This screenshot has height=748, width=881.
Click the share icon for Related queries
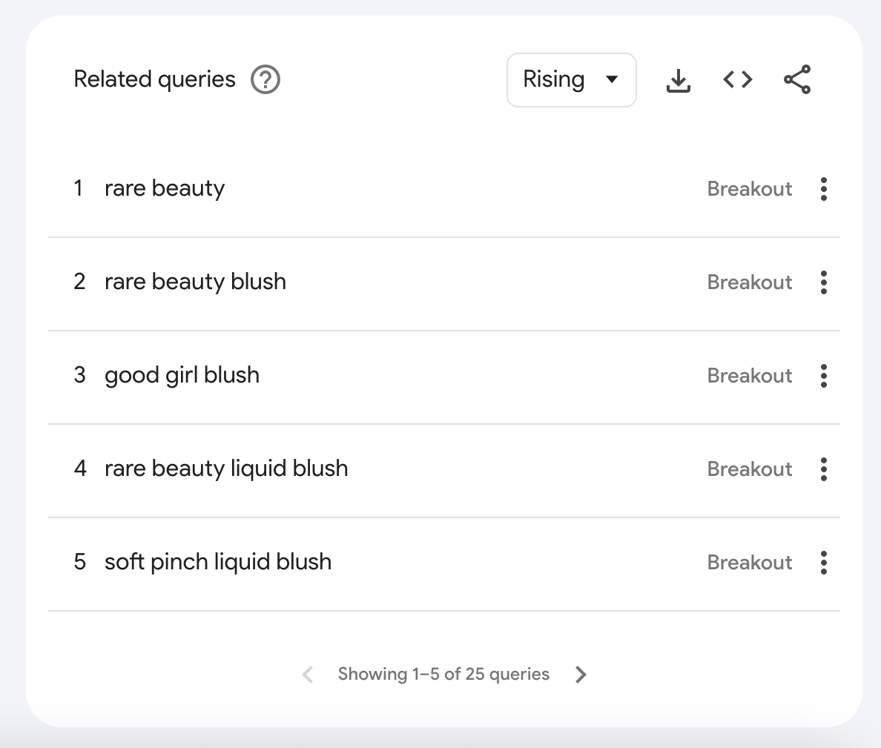(x=796, y=80)
